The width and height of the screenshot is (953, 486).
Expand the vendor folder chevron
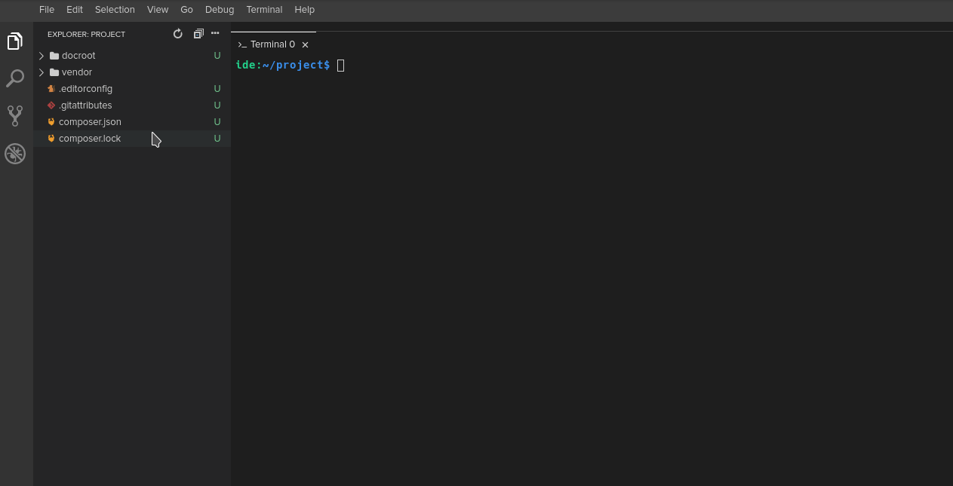[42, 72]
